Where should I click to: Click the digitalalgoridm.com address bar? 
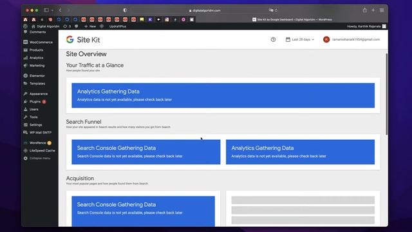tap(205, 10)
